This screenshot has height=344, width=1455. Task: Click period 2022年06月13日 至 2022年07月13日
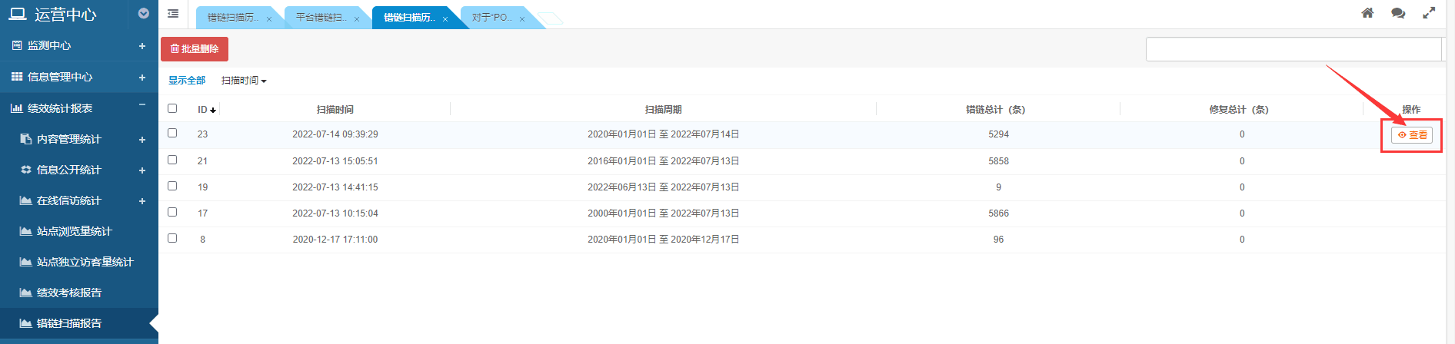(664, 187)
